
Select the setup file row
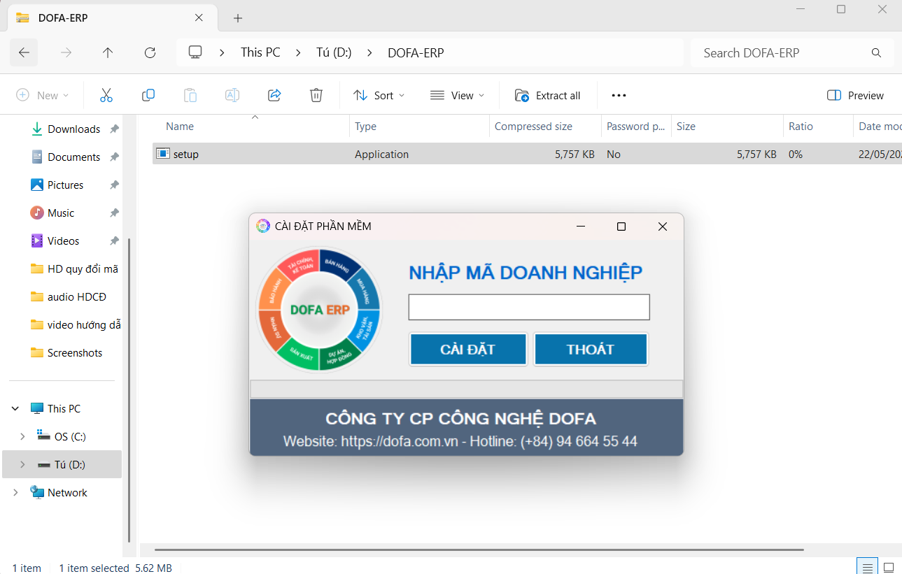[x=527, y=154]
